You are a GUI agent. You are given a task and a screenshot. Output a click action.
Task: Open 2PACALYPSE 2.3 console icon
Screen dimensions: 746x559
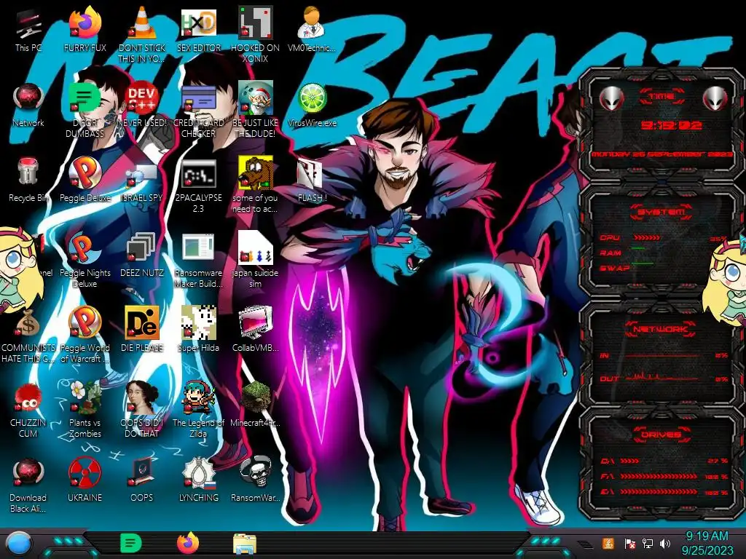(199, 186)
